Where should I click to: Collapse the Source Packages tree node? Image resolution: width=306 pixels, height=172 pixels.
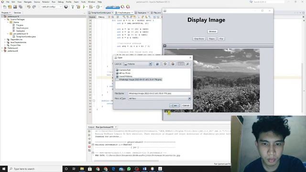(x=5, y=20)
